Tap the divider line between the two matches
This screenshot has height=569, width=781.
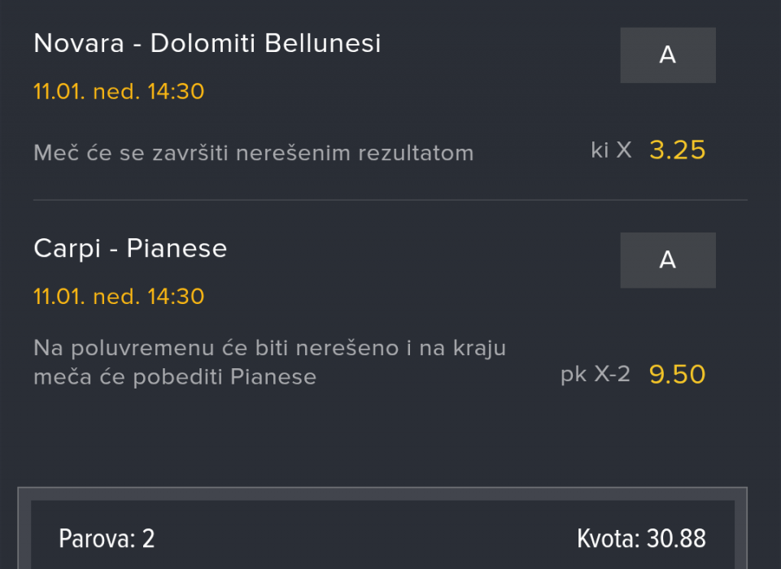click(x=390, y=200)
